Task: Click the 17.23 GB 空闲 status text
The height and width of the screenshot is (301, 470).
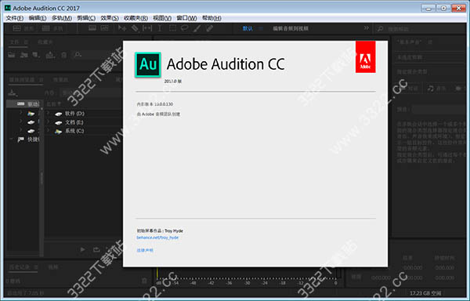Action: click(425, 293)
